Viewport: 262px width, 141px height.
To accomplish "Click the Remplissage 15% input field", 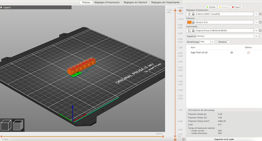I will 205,42.
